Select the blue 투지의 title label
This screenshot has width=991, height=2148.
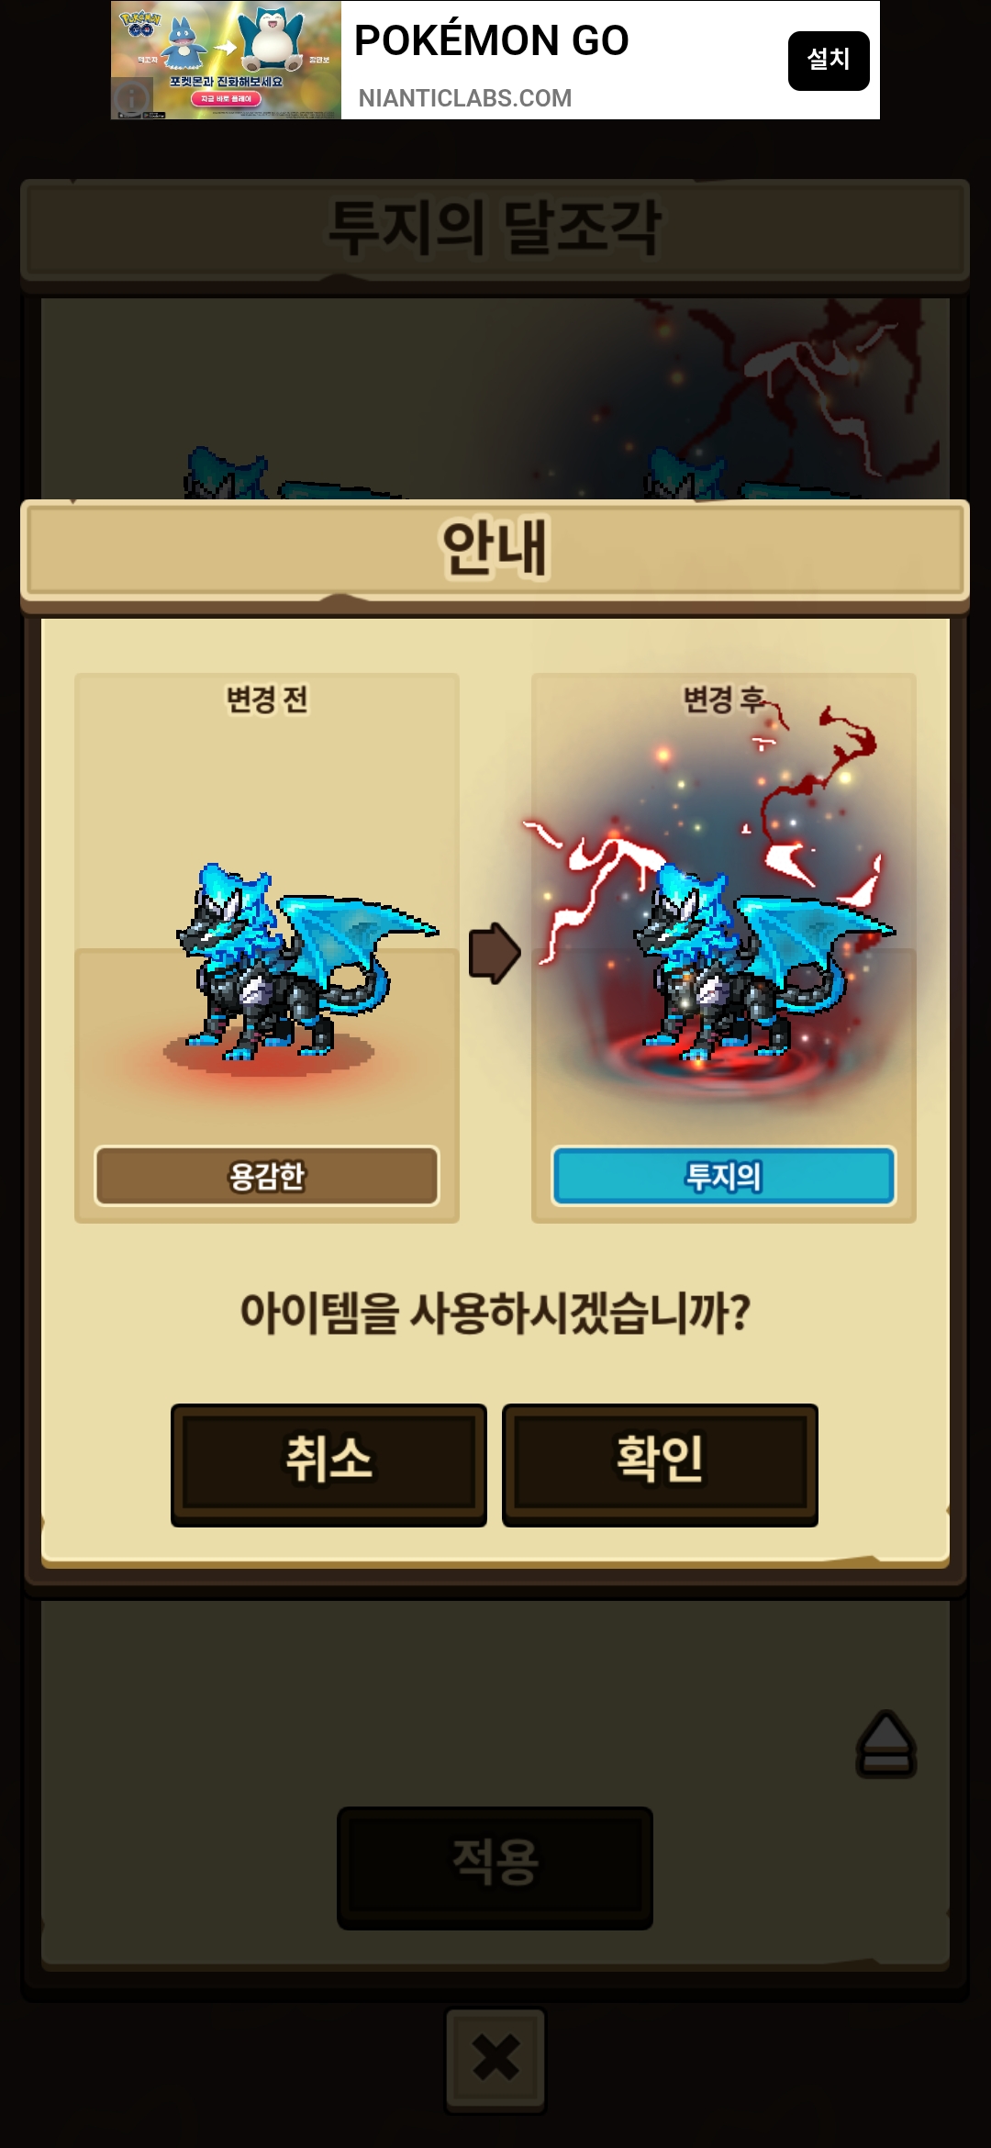[x=723, y=1176]
